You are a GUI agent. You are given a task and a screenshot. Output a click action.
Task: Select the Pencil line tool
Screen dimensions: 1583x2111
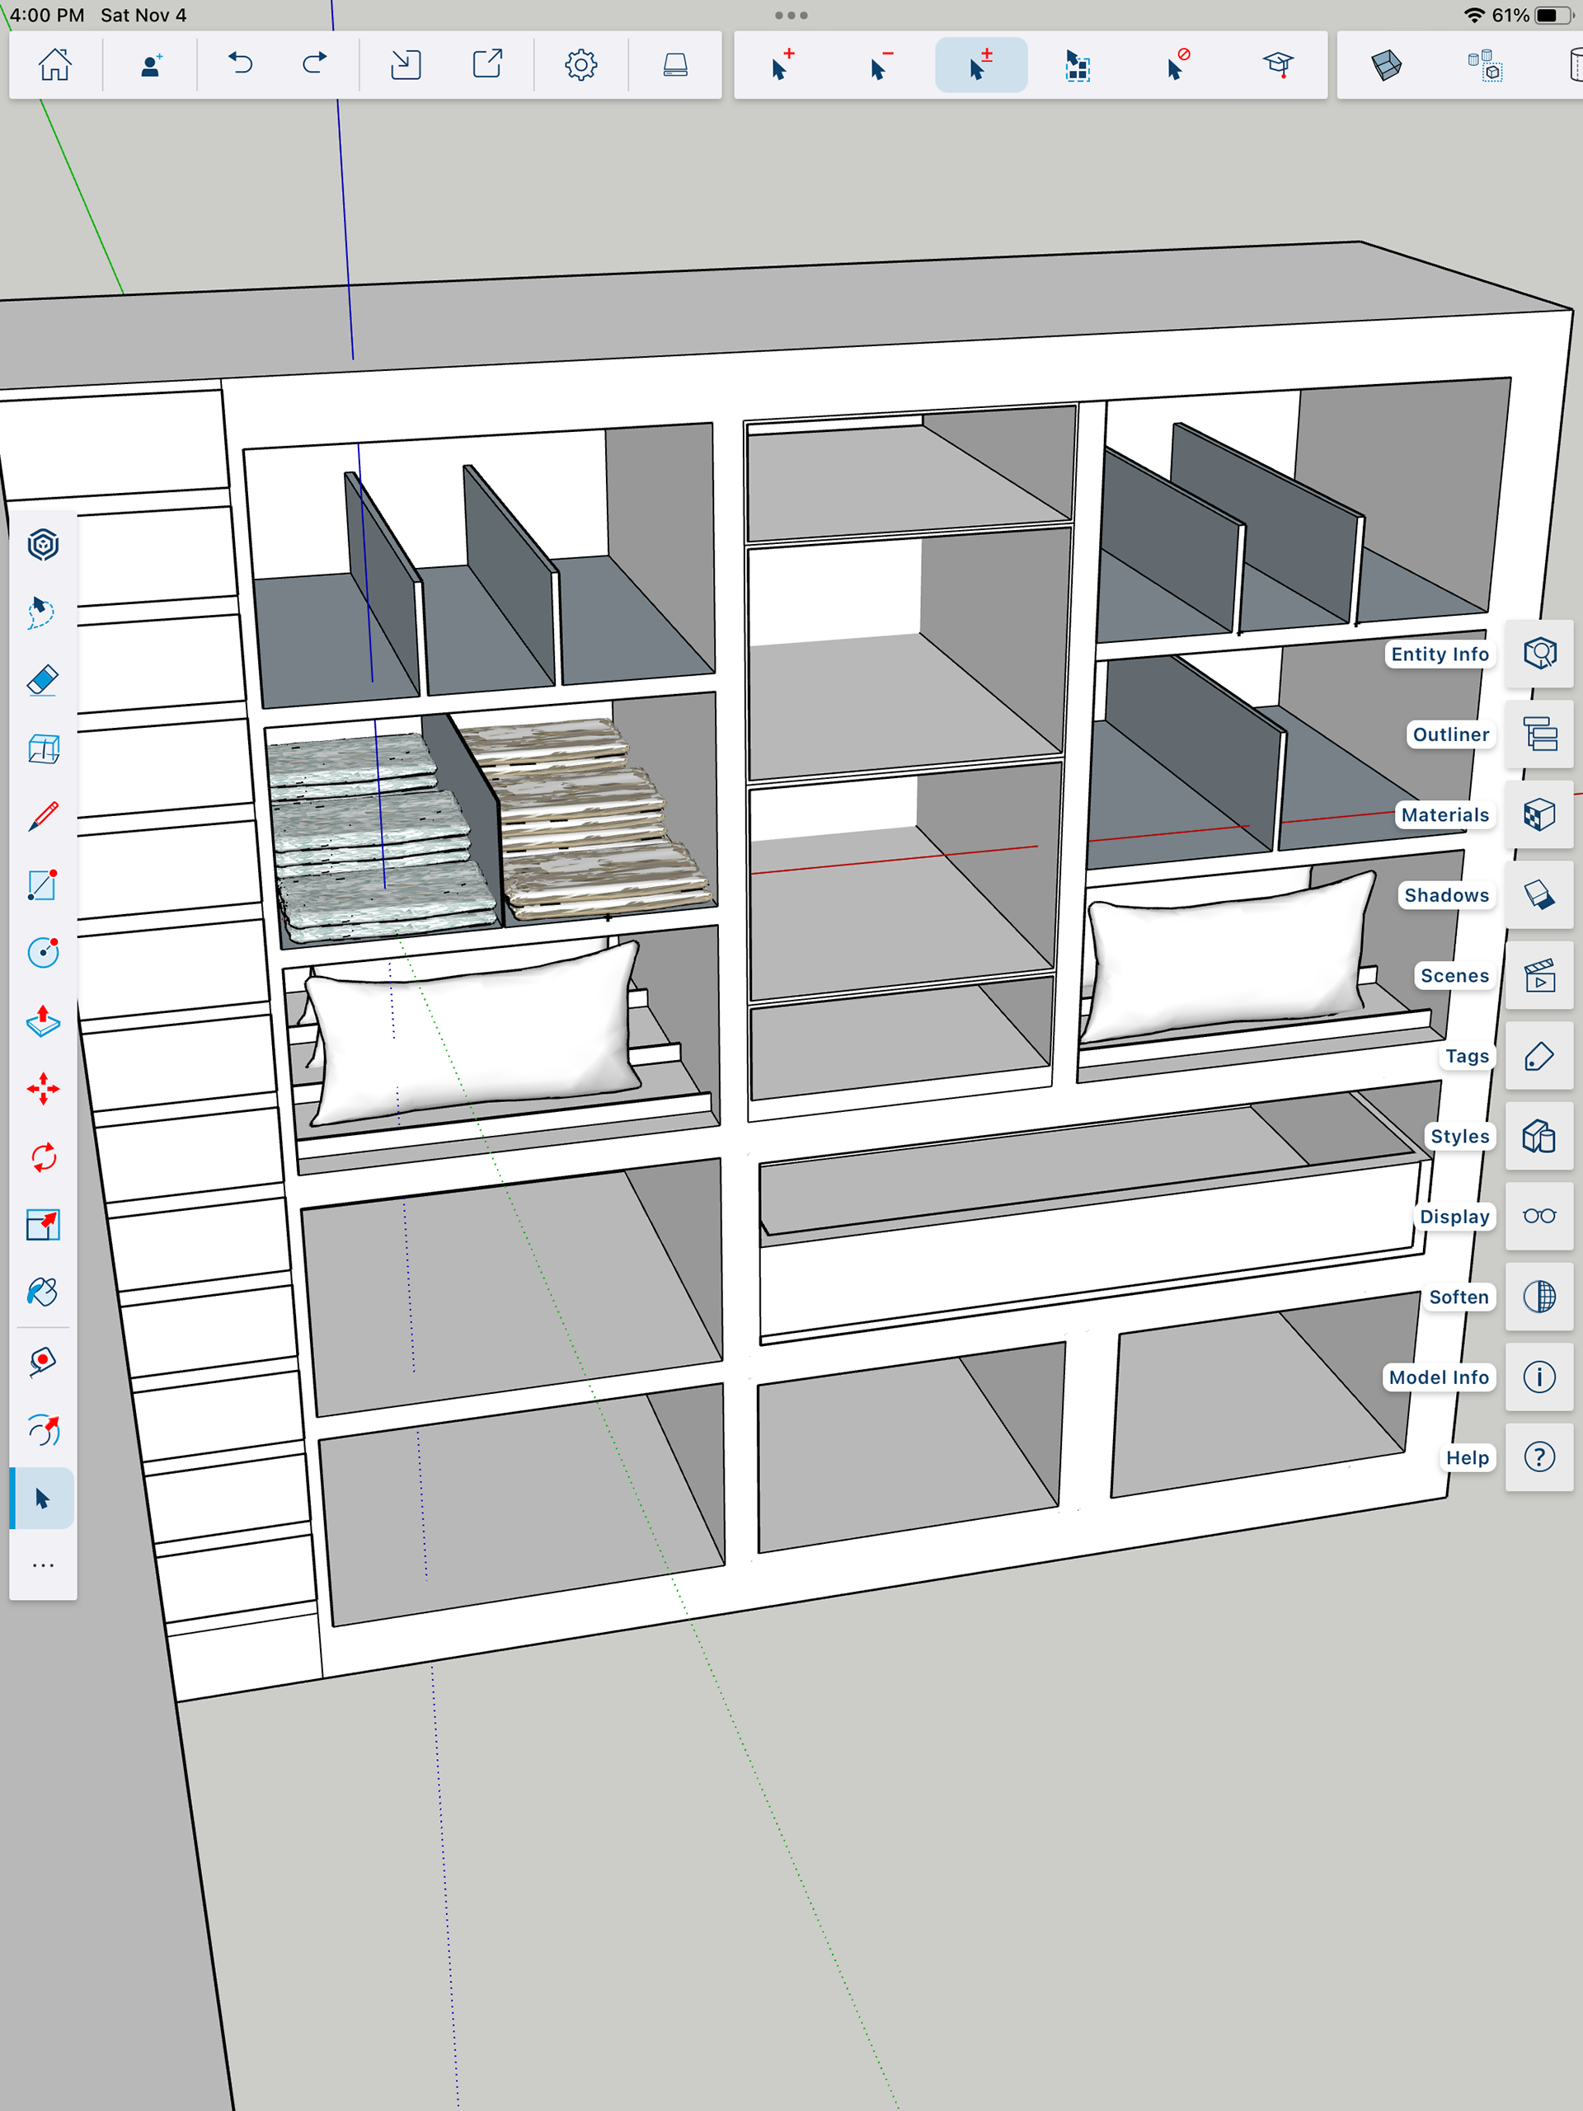[43, 817]
